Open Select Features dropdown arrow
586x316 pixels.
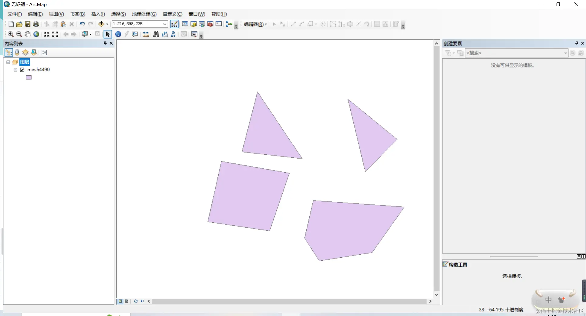click(90, 34)
